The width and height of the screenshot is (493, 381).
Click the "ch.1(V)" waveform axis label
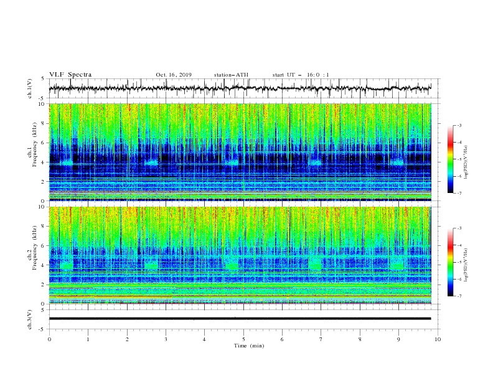click(30, 88)
